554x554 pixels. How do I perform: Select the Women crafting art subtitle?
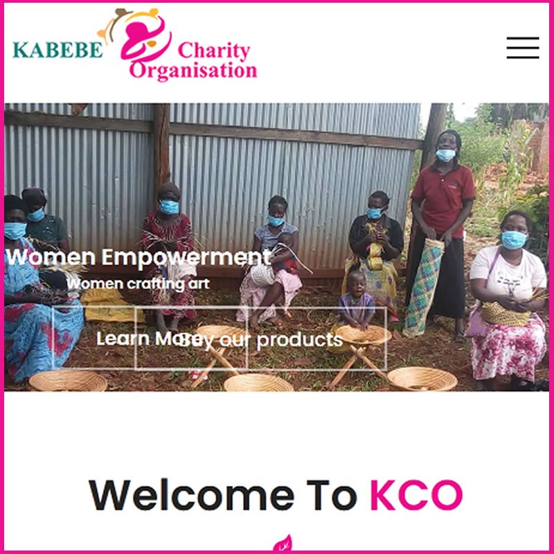click(x=138, y=284)
